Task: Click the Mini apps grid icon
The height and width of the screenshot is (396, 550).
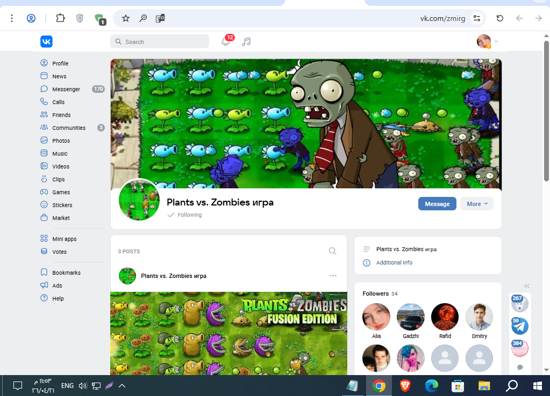Action: [x=44, y=238]
